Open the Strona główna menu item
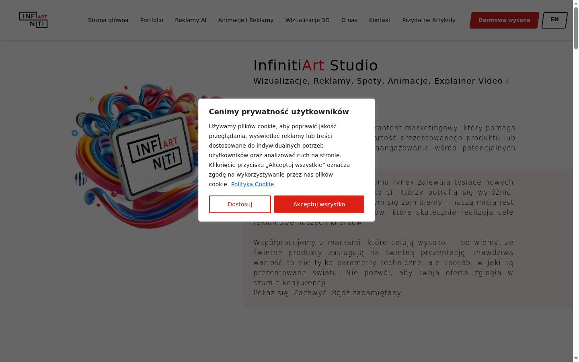 point(108,20)
